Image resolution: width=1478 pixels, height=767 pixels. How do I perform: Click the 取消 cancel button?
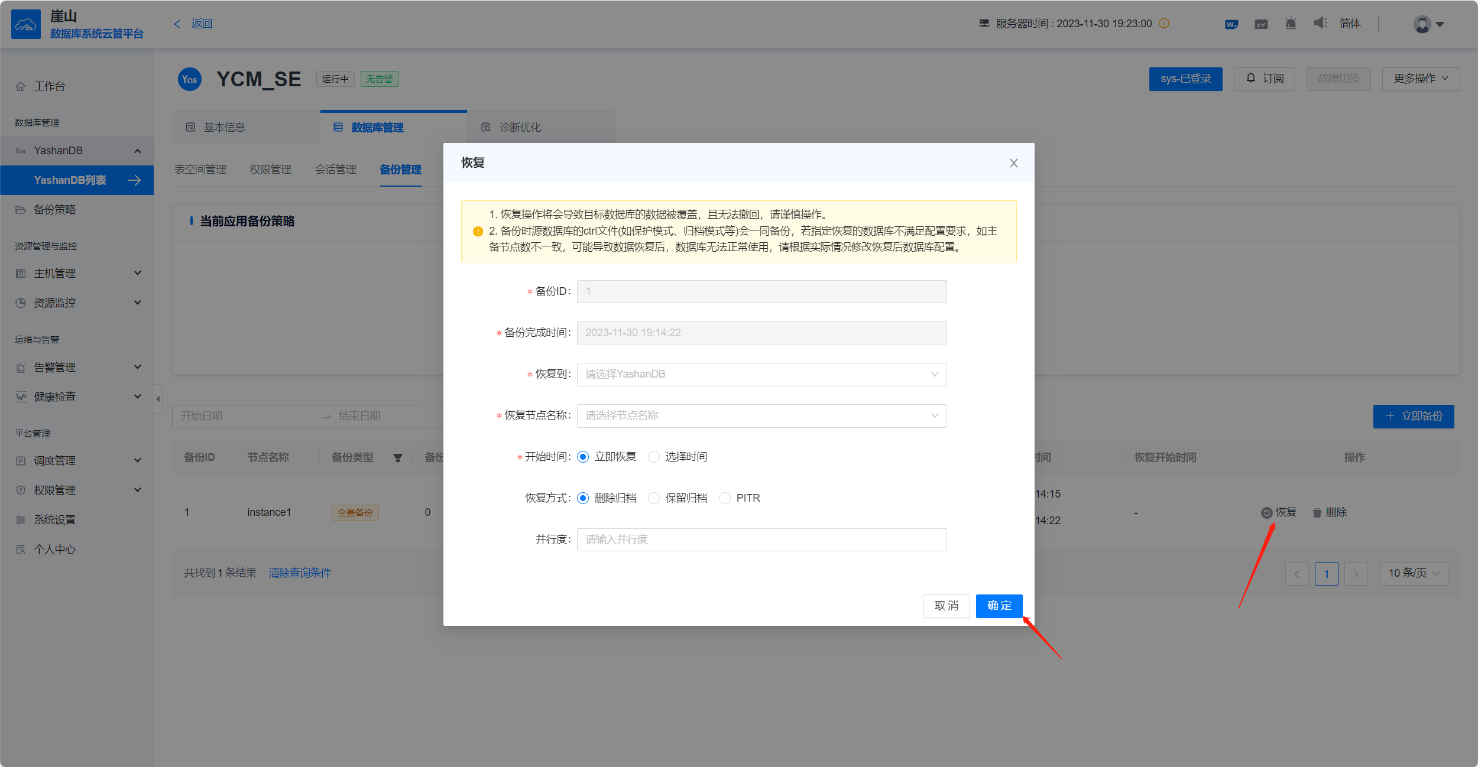click(946, 606)
